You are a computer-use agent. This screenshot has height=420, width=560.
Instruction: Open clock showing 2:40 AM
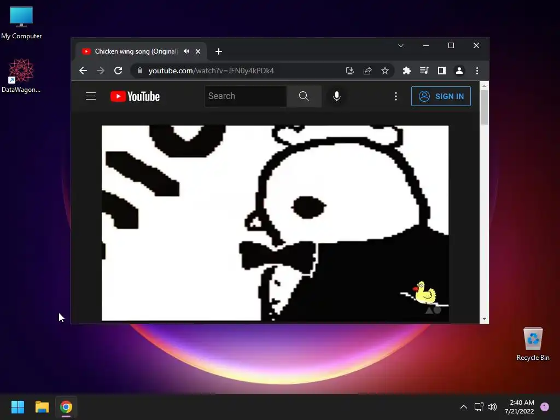click(520, 407)
